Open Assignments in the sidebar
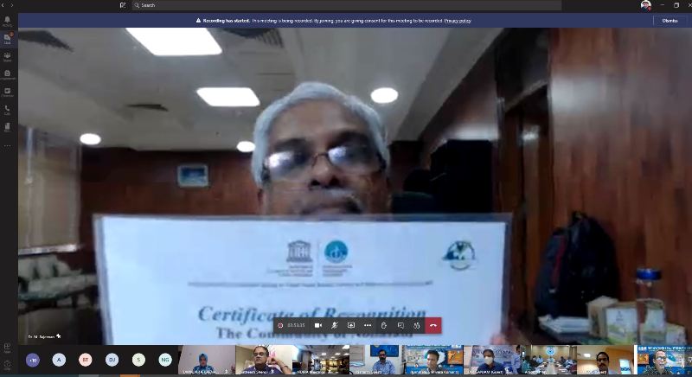This screenshot has width=692, height=377. coord(8,74)
